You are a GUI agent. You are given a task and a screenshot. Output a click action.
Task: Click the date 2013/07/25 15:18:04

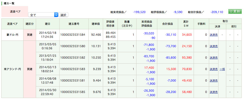48,58
